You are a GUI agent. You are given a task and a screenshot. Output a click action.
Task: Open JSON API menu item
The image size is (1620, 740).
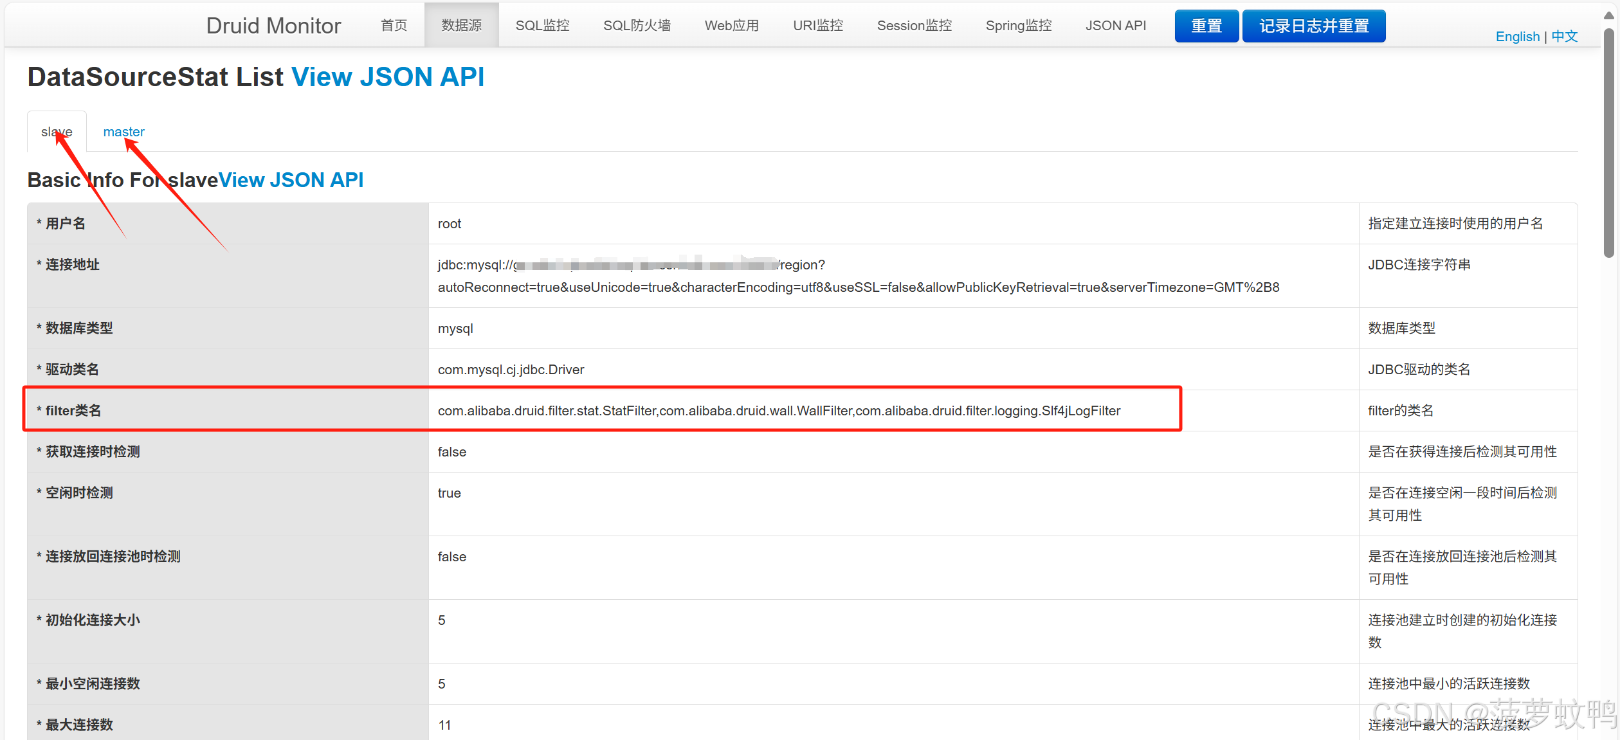pyautogui.click(x=1115, y=26)
